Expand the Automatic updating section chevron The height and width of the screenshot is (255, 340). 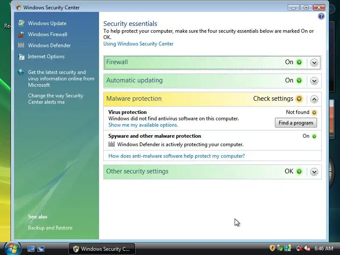[314, 81]
